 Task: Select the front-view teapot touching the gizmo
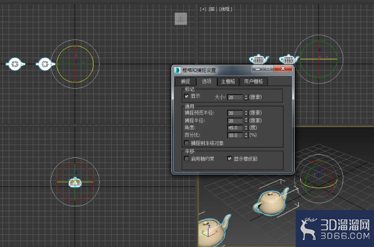[289, 59]
